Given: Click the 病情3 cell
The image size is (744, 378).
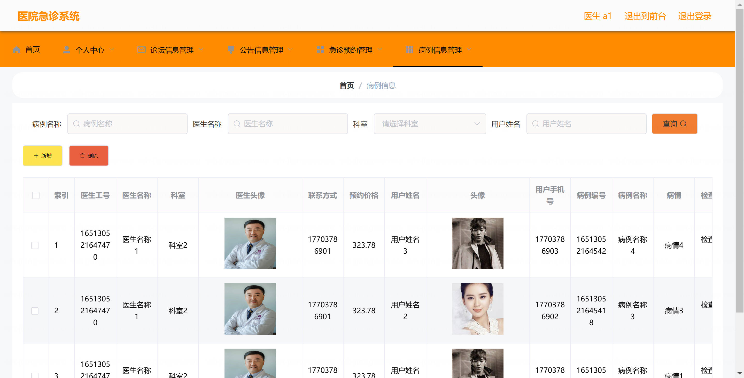Looking at the screenshot, I should coord(674,310).
